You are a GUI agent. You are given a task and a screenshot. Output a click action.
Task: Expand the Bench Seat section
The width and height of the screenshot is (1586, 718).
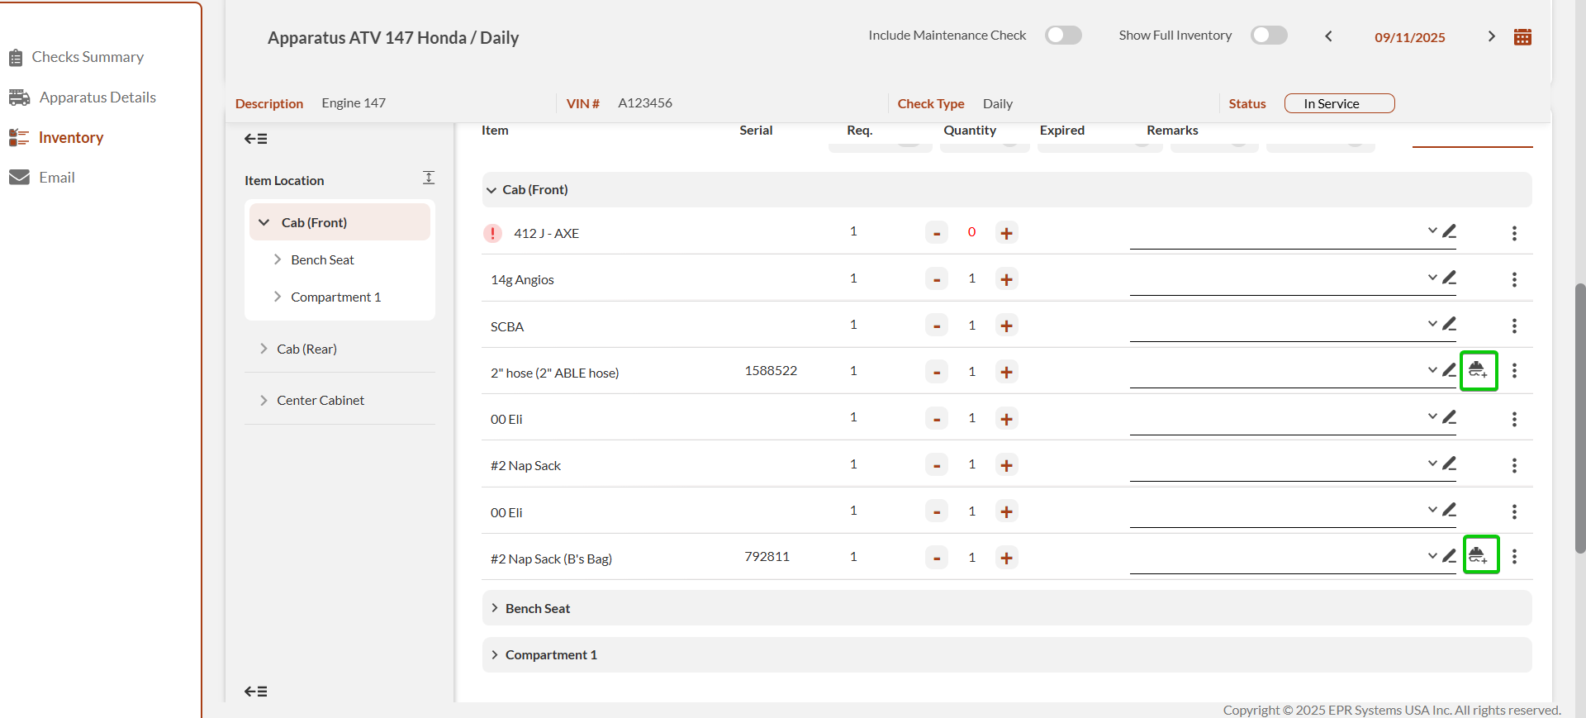pos(538,609)
